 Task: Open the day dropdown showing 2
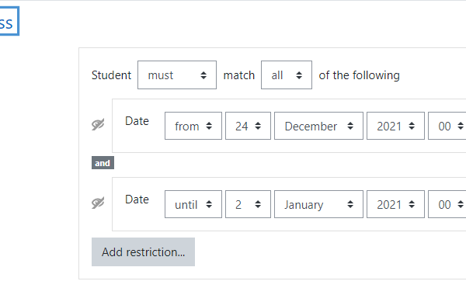248,204
